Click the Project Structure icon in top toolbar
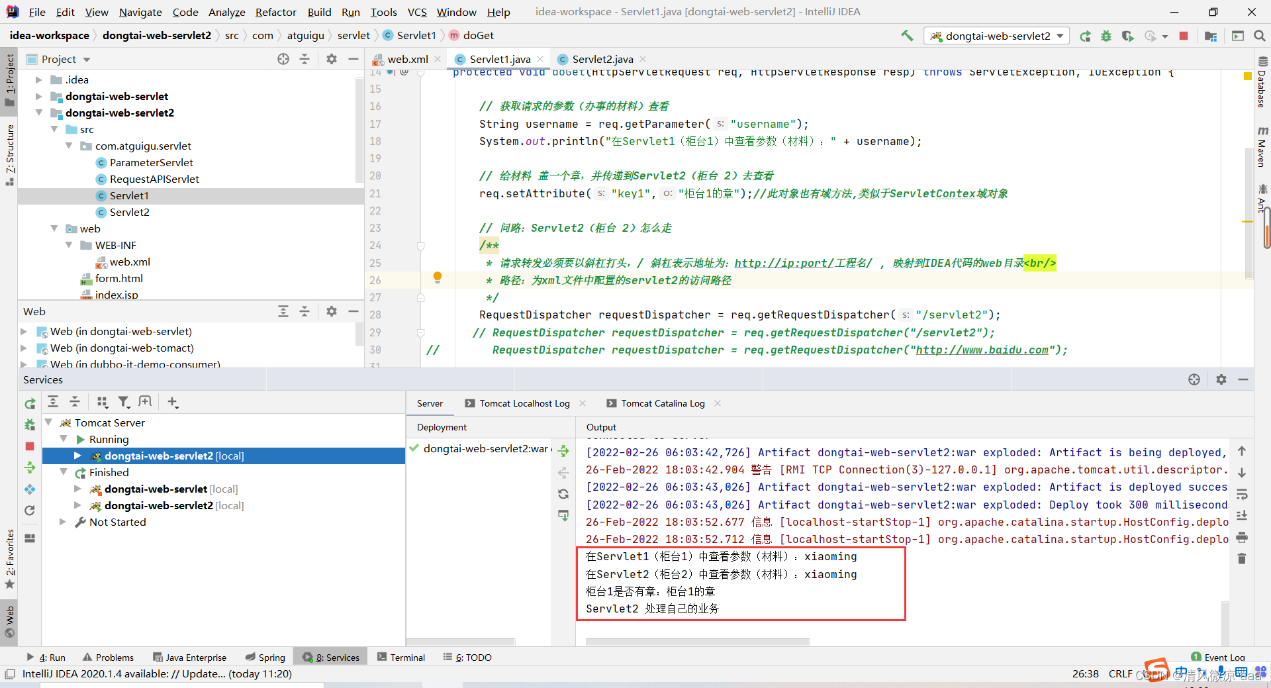1271x688 pixels. [x=1211, y=36]
